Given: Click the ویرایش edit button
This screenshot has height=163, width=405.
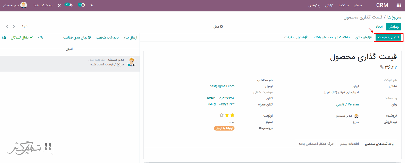Looking at the screenshot, I should pos(394,27).
